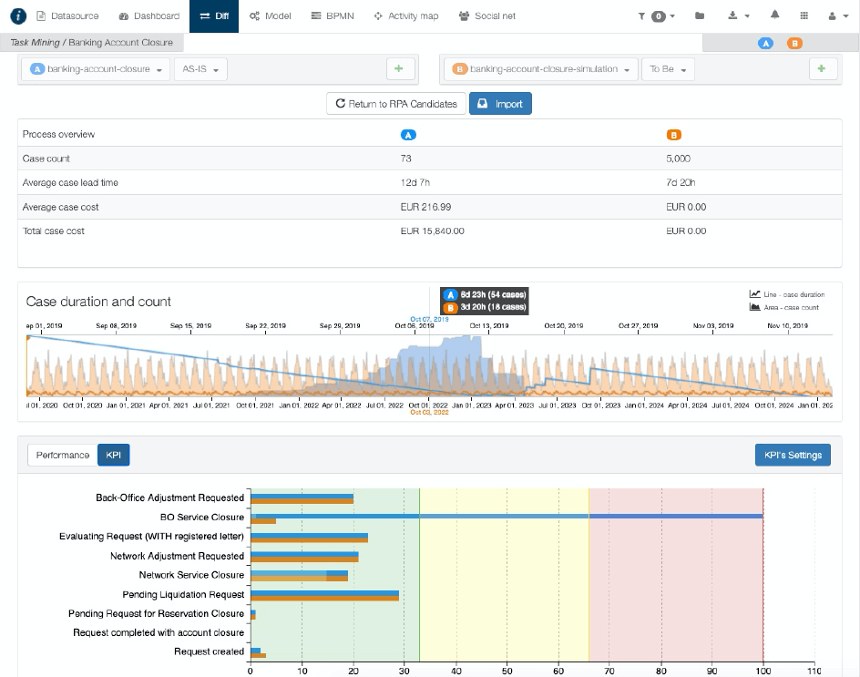Image resolution: width=860 pixels, height=677 pixels.
Task: Open the AS-IS model dropdown
Action: point(200,69)
